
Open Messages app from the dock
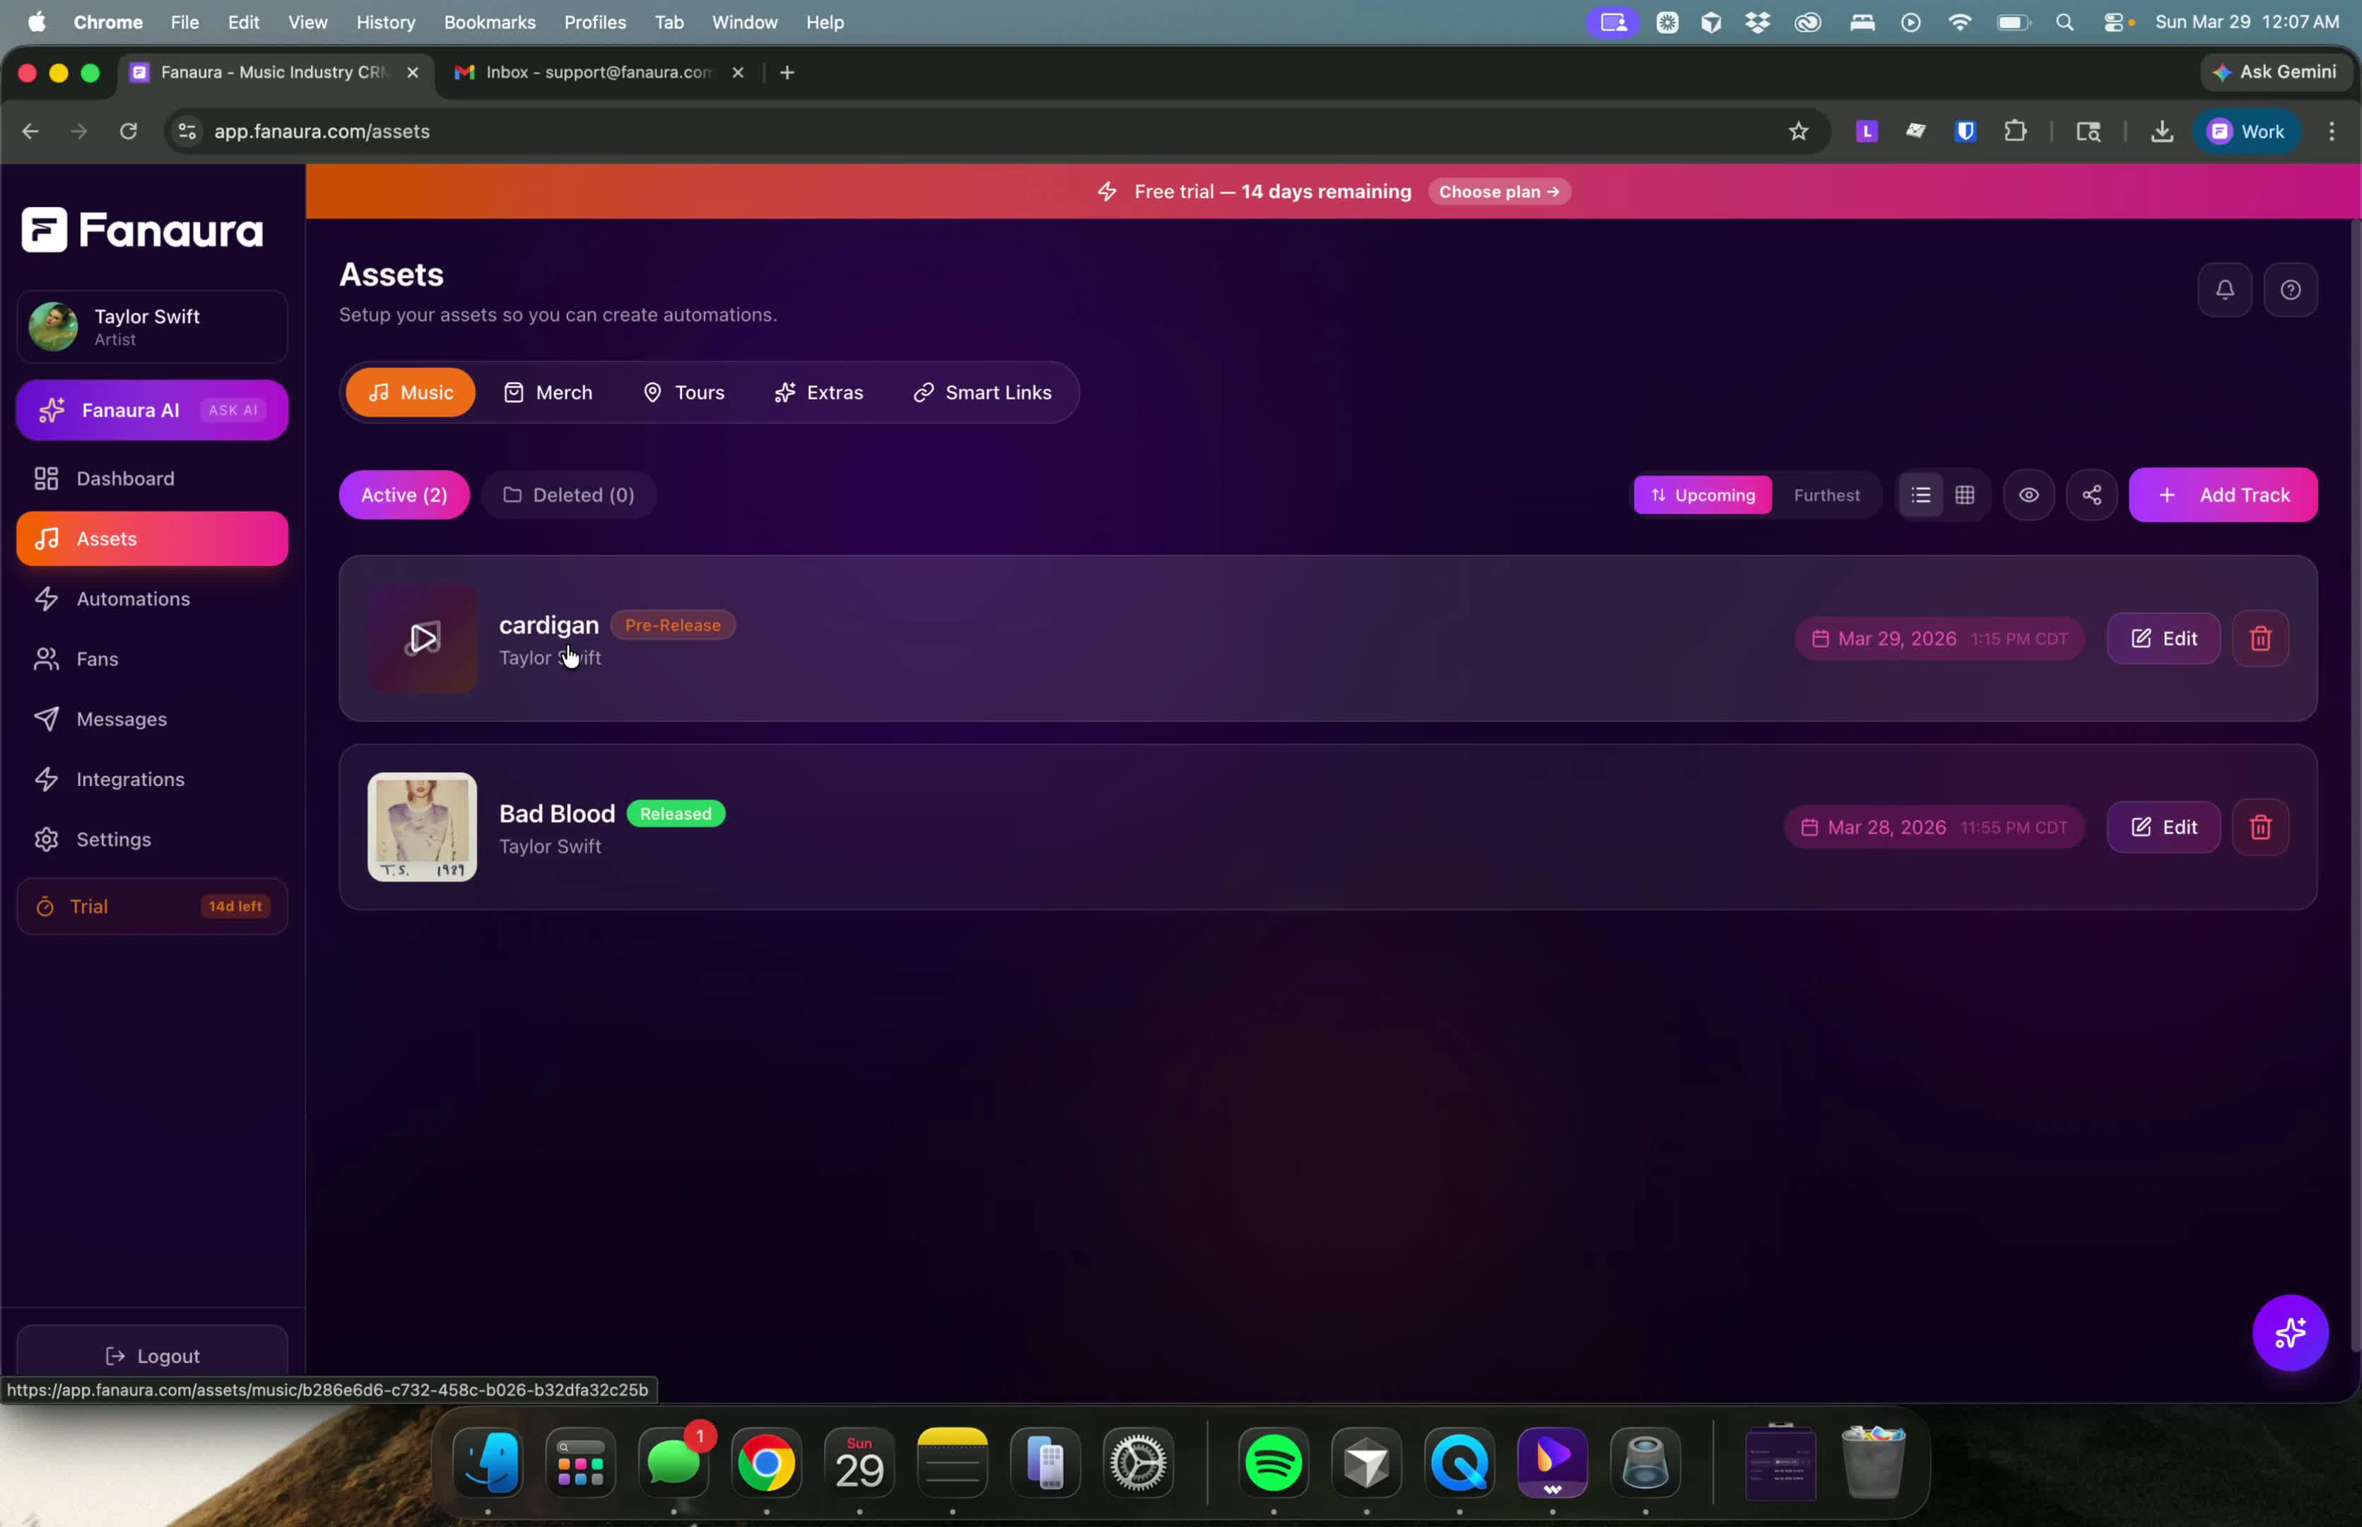tap(673, 1463)
